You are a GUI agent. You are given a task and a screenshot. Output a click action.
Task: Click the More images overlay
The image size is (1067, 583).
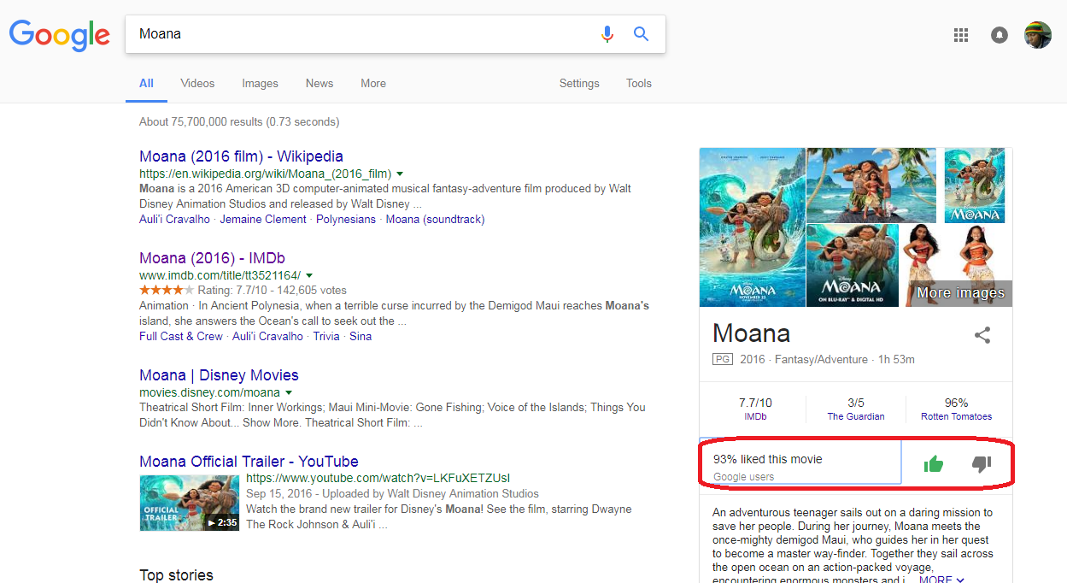click(x=960, y=293)
